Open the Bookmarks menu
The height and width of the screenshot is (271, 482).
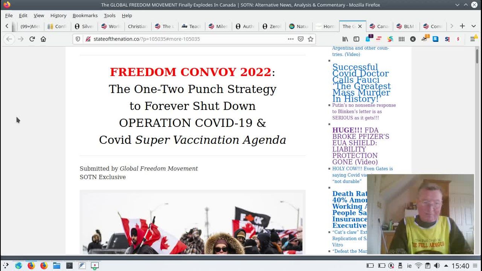(x=85, y=15)
